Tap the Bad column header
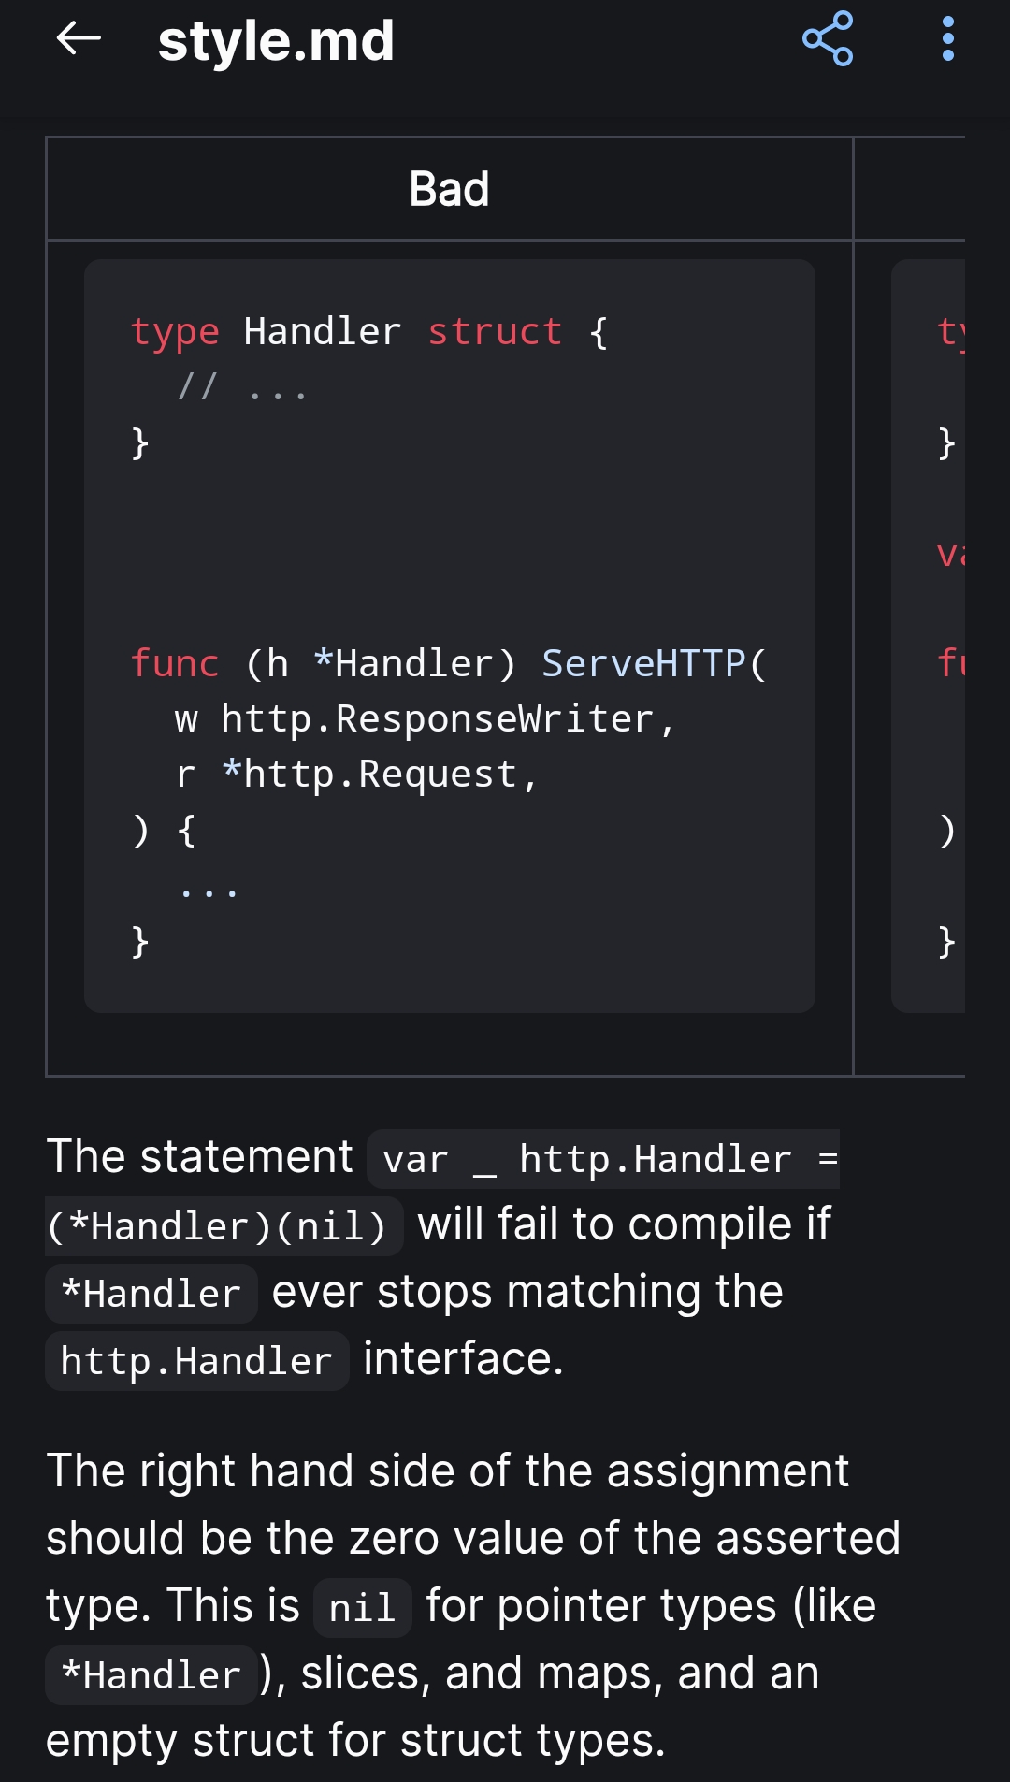The height and width of the screenshot is (1782, 1010). [x=449, y=189]
